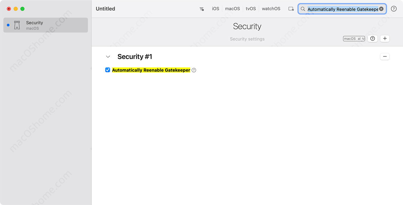
Task: Select the Security payload icon in sidebar
Action: 17,25
